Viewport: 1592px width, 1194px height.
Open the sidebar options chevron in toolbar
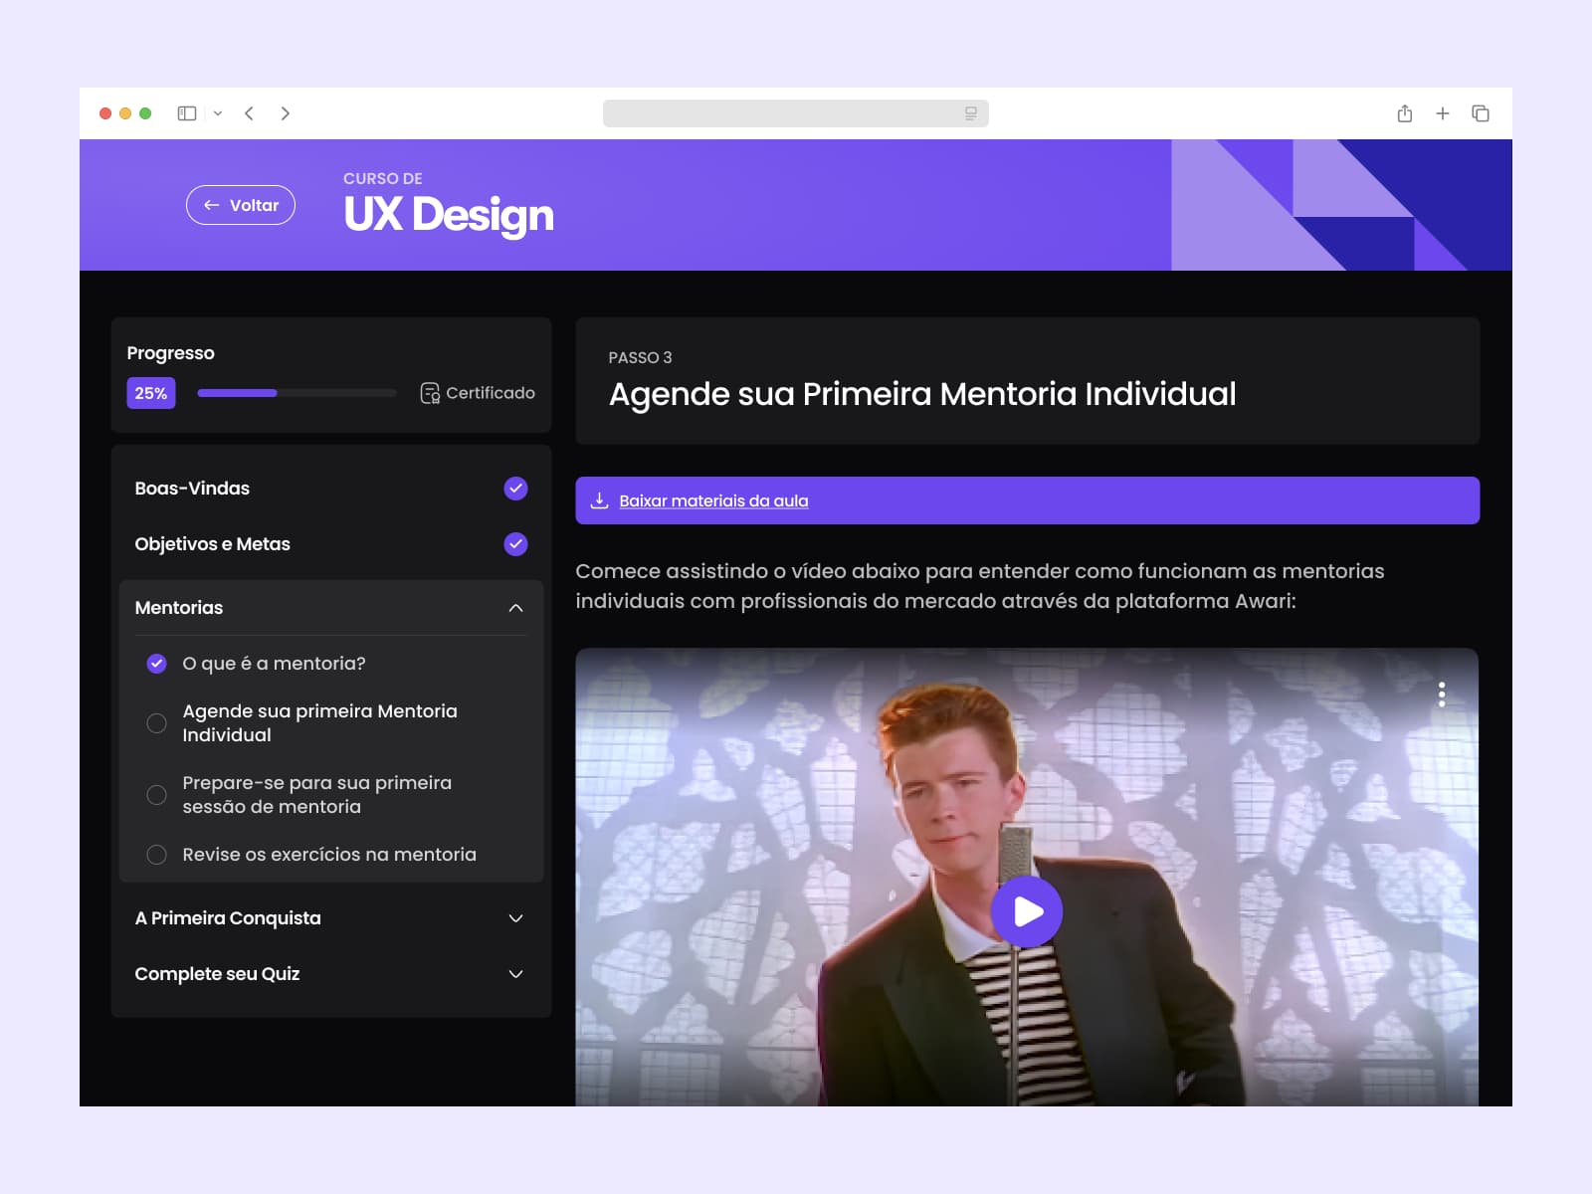pos(218,113)
